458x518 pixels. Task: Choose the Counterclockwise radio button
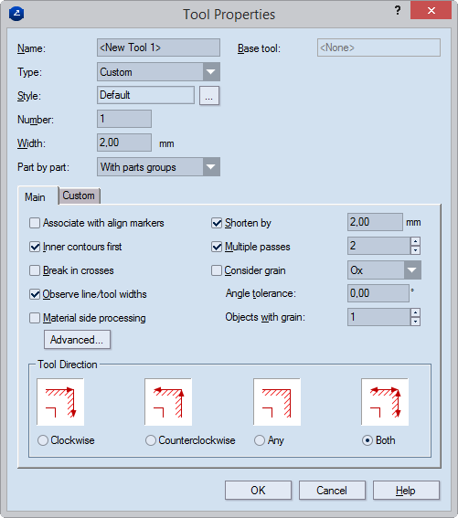[151, 440]
